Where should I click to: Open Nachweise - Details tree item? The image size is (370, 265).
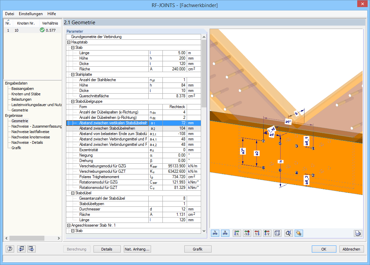coord(27,143)
